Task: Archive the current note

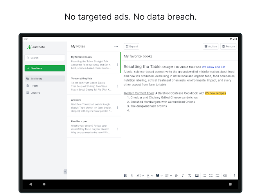Action: 211,46
